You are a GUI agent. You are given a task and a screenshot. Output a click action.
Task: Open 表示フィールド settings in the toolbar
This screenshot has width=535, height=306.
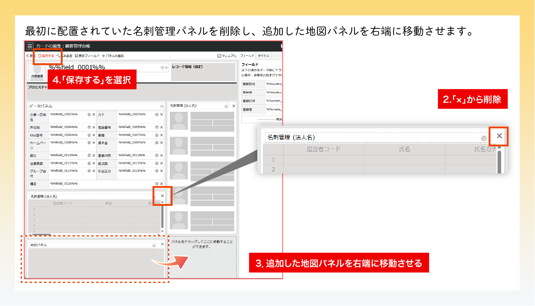[x=87, y=56]
